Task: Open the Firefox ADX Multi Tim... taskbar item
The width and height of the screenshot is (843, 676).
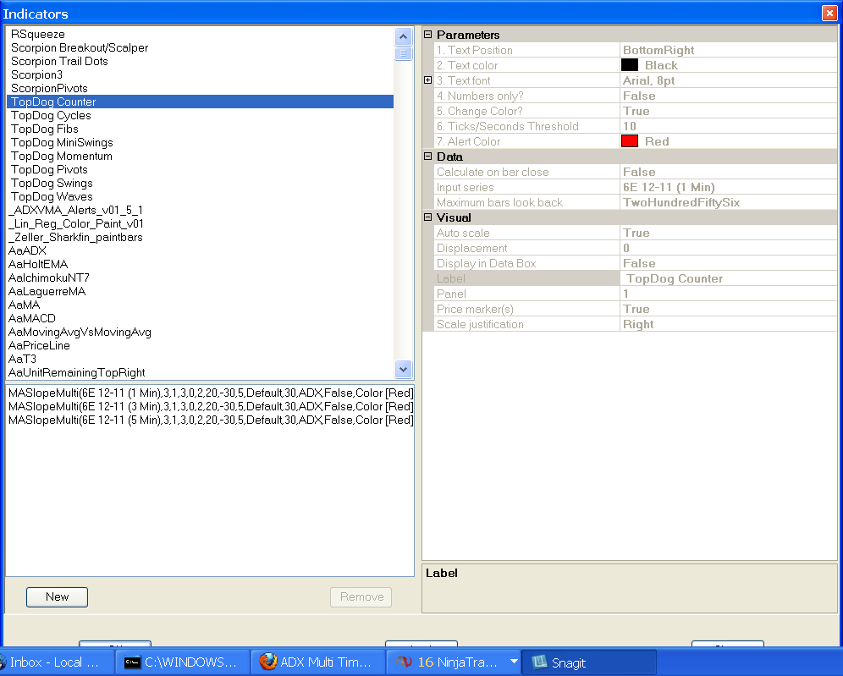Action: 318,662
